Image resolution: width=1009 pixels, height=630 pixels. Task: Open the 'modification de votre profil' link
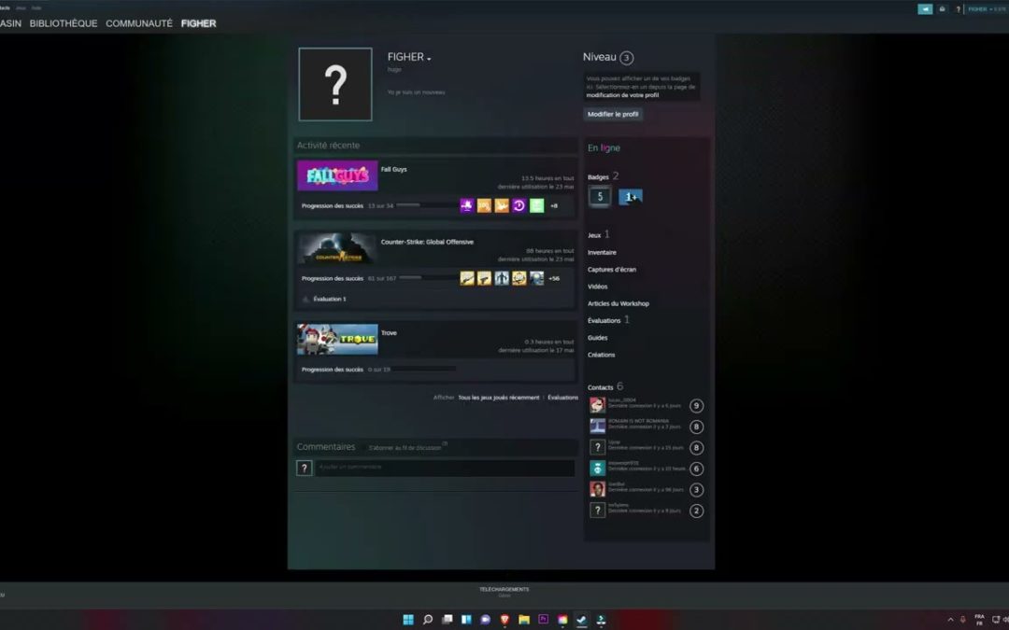tap(622, 95)
